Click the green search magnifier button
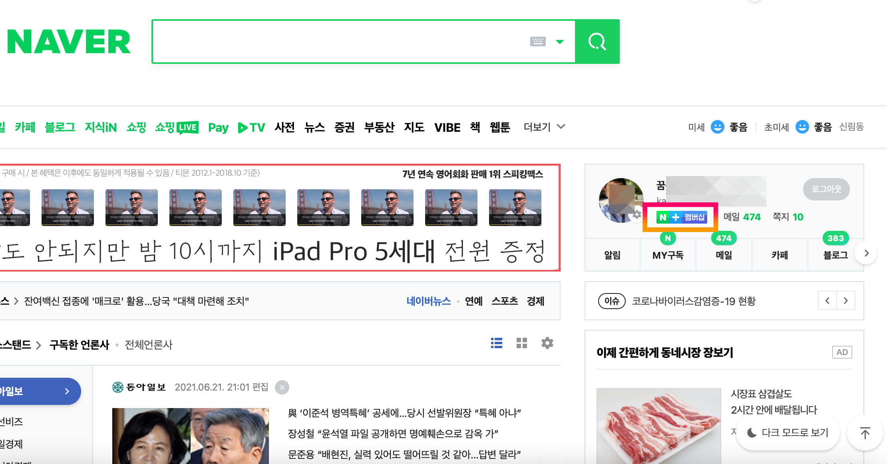Screen dimensions: 887x464 click(597, 42)
